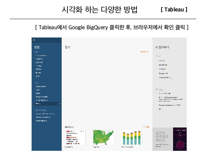Click the resources calendar icon
This screenshot has width=206, height=155.
pos(157,90)
